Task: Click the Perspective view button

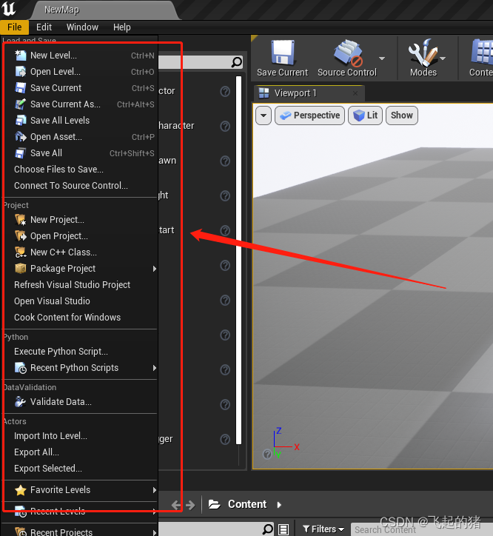Action: click(309, 115)
